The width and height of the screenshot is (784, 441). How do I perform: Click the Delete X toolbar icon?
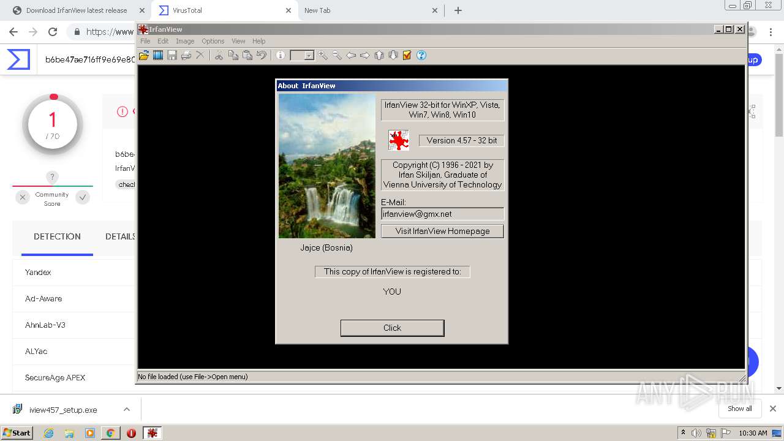click(200, 55)
